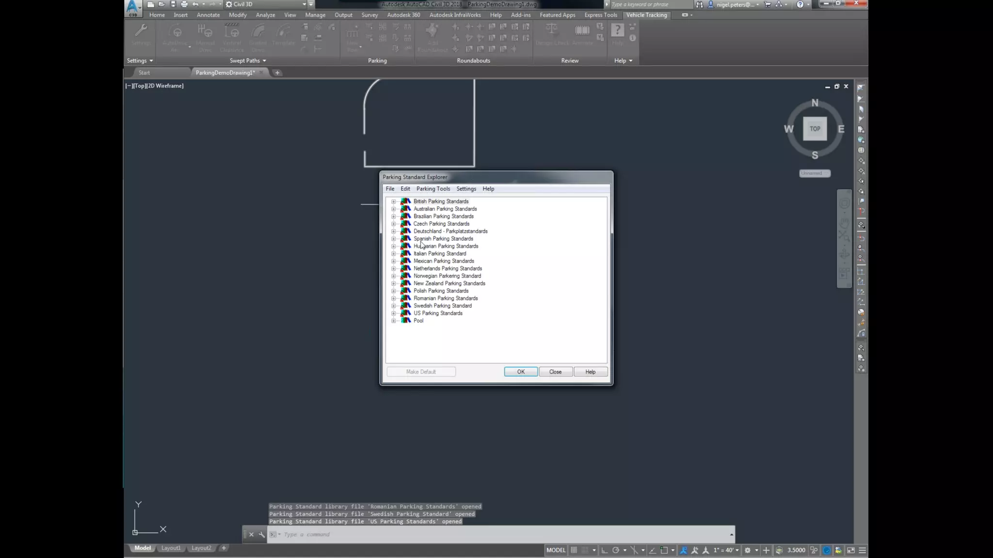The image size is (993, 558).
Task: Click the command line customize wrench icon
Action: coord(262,535)
